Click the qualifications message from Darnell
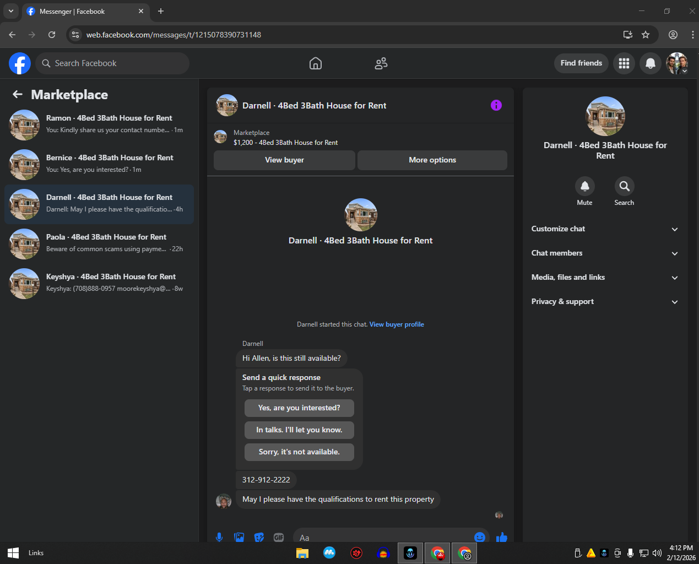This screenshot has height=564, width=699. pos(338,500)
